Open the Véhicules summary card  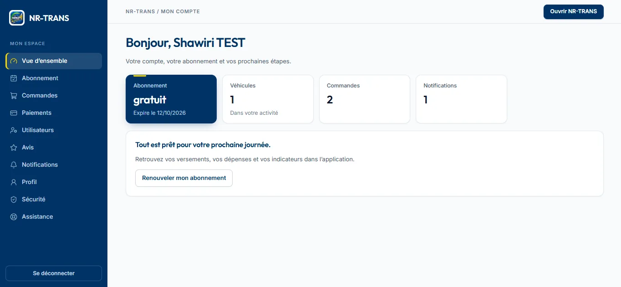[268, 99]
